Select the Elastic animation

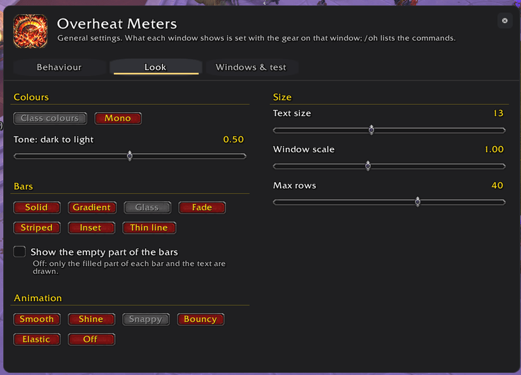click(37, 339)
